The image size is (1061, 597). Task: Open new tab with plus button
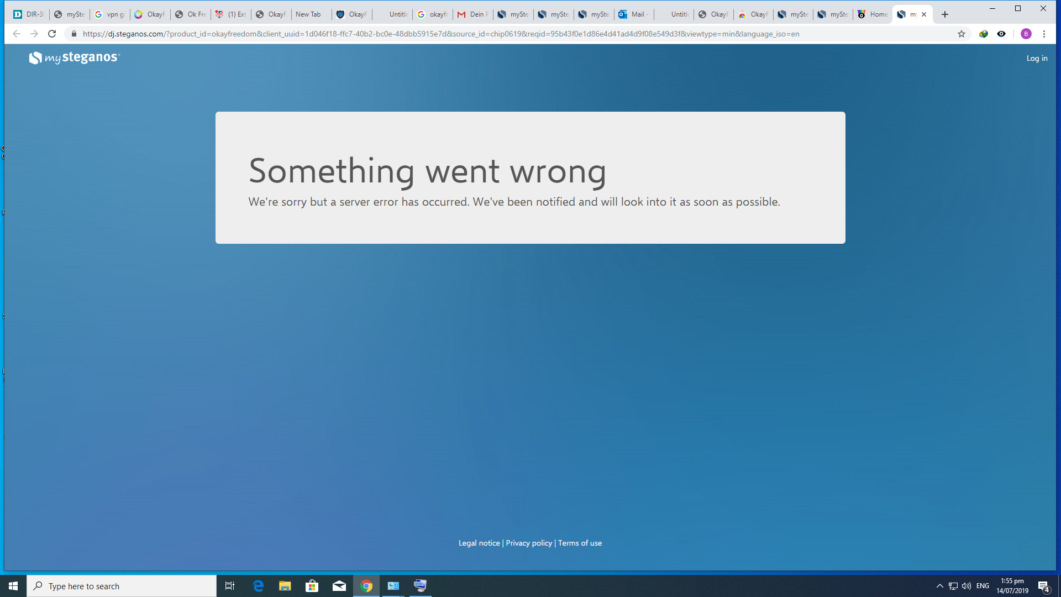click(x=945, y=14)
